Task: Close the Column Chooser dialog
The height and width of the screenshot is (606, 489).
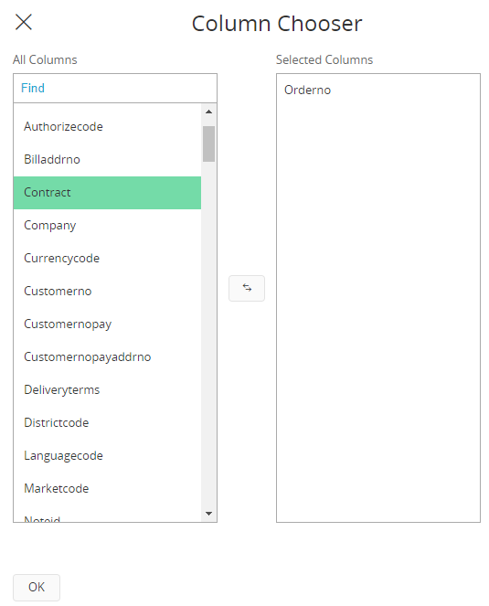Action: point(24,22)
